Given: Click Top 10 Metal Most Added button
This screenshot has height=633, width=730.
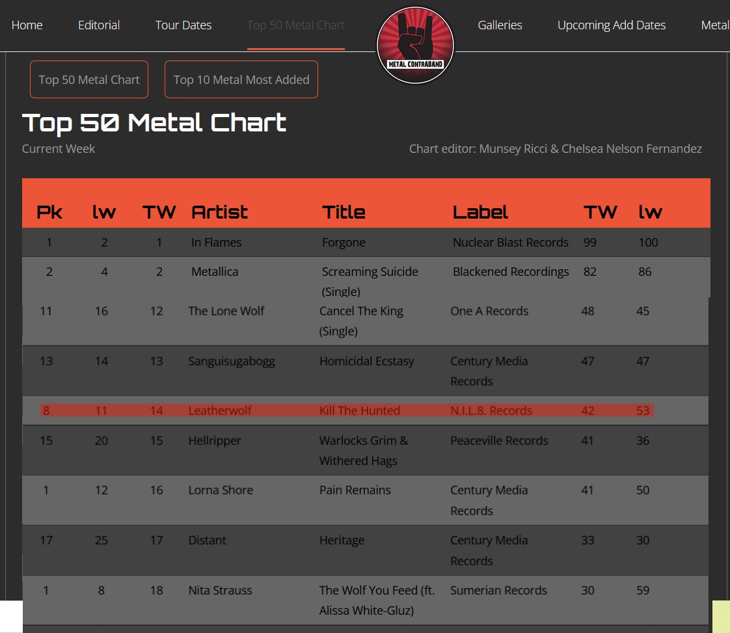Looking at the screenshot, I should tap(241, 79).
